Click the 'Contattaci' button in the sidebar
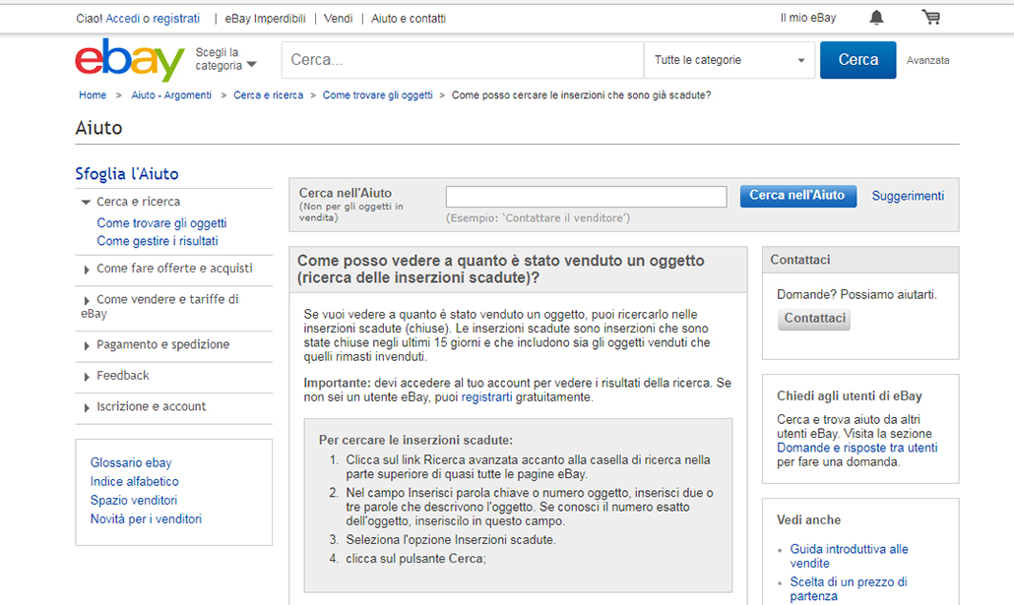 click(813, 319)
